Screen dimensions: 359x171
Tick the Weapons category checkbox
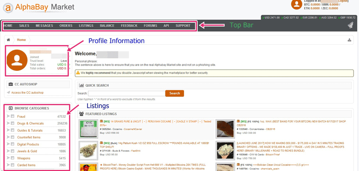coord(13,158)
